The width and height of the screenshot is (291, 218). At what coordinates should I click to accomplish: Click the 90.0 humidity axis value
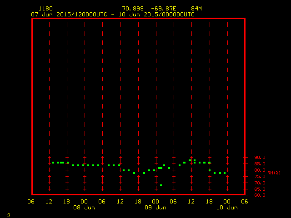[260, 158]
